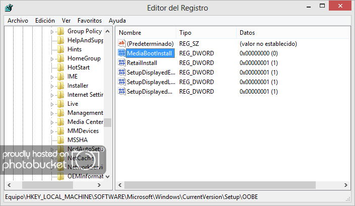The height and width of the screenshot is (206, 355).
Task: Click the Media Center folder icon
Action: click(60, 122)
